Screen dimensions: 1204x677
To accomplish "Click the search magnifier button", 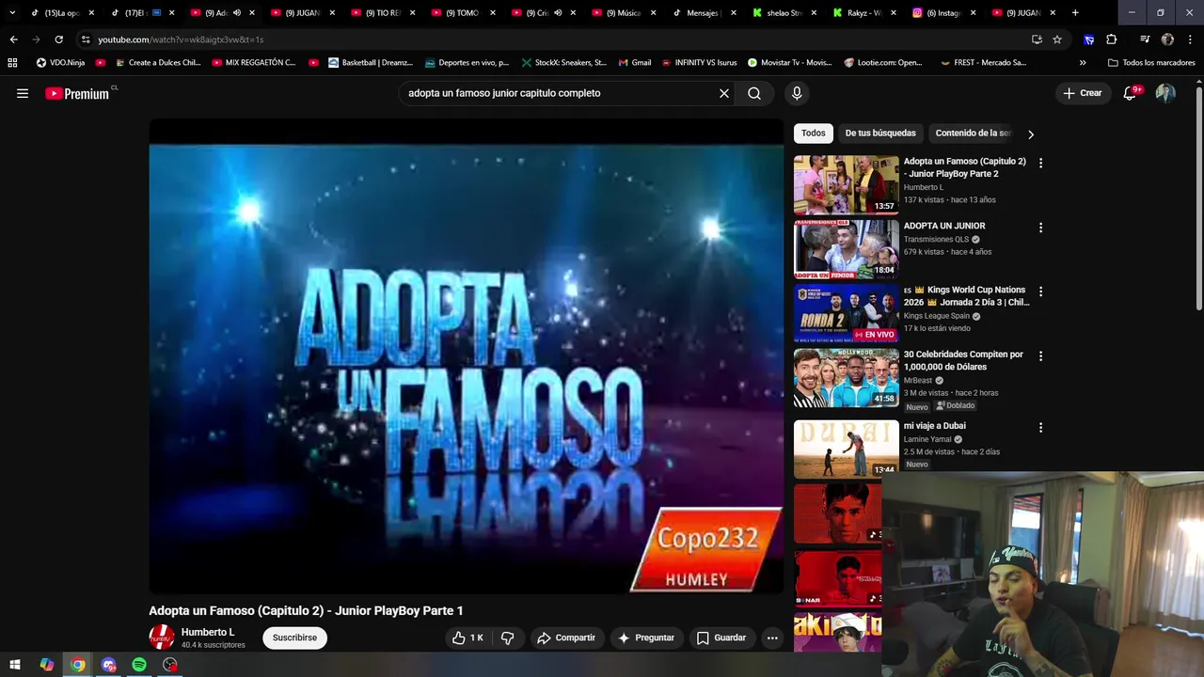I will [x=754, y=93].
